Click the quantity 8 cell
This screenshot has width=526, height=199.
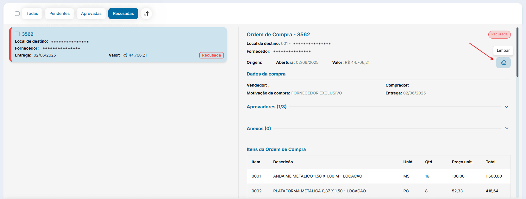coord(426,191)
